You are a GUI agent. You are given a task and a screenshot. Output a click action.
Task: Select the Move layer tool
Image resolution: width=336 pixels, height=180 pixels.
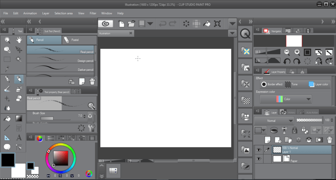[x=19, y=49]
